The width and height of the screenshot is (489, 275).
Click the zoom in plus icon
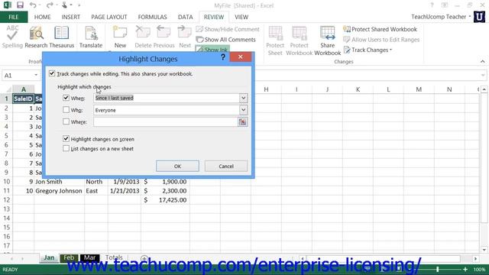[x=465, y=270]
